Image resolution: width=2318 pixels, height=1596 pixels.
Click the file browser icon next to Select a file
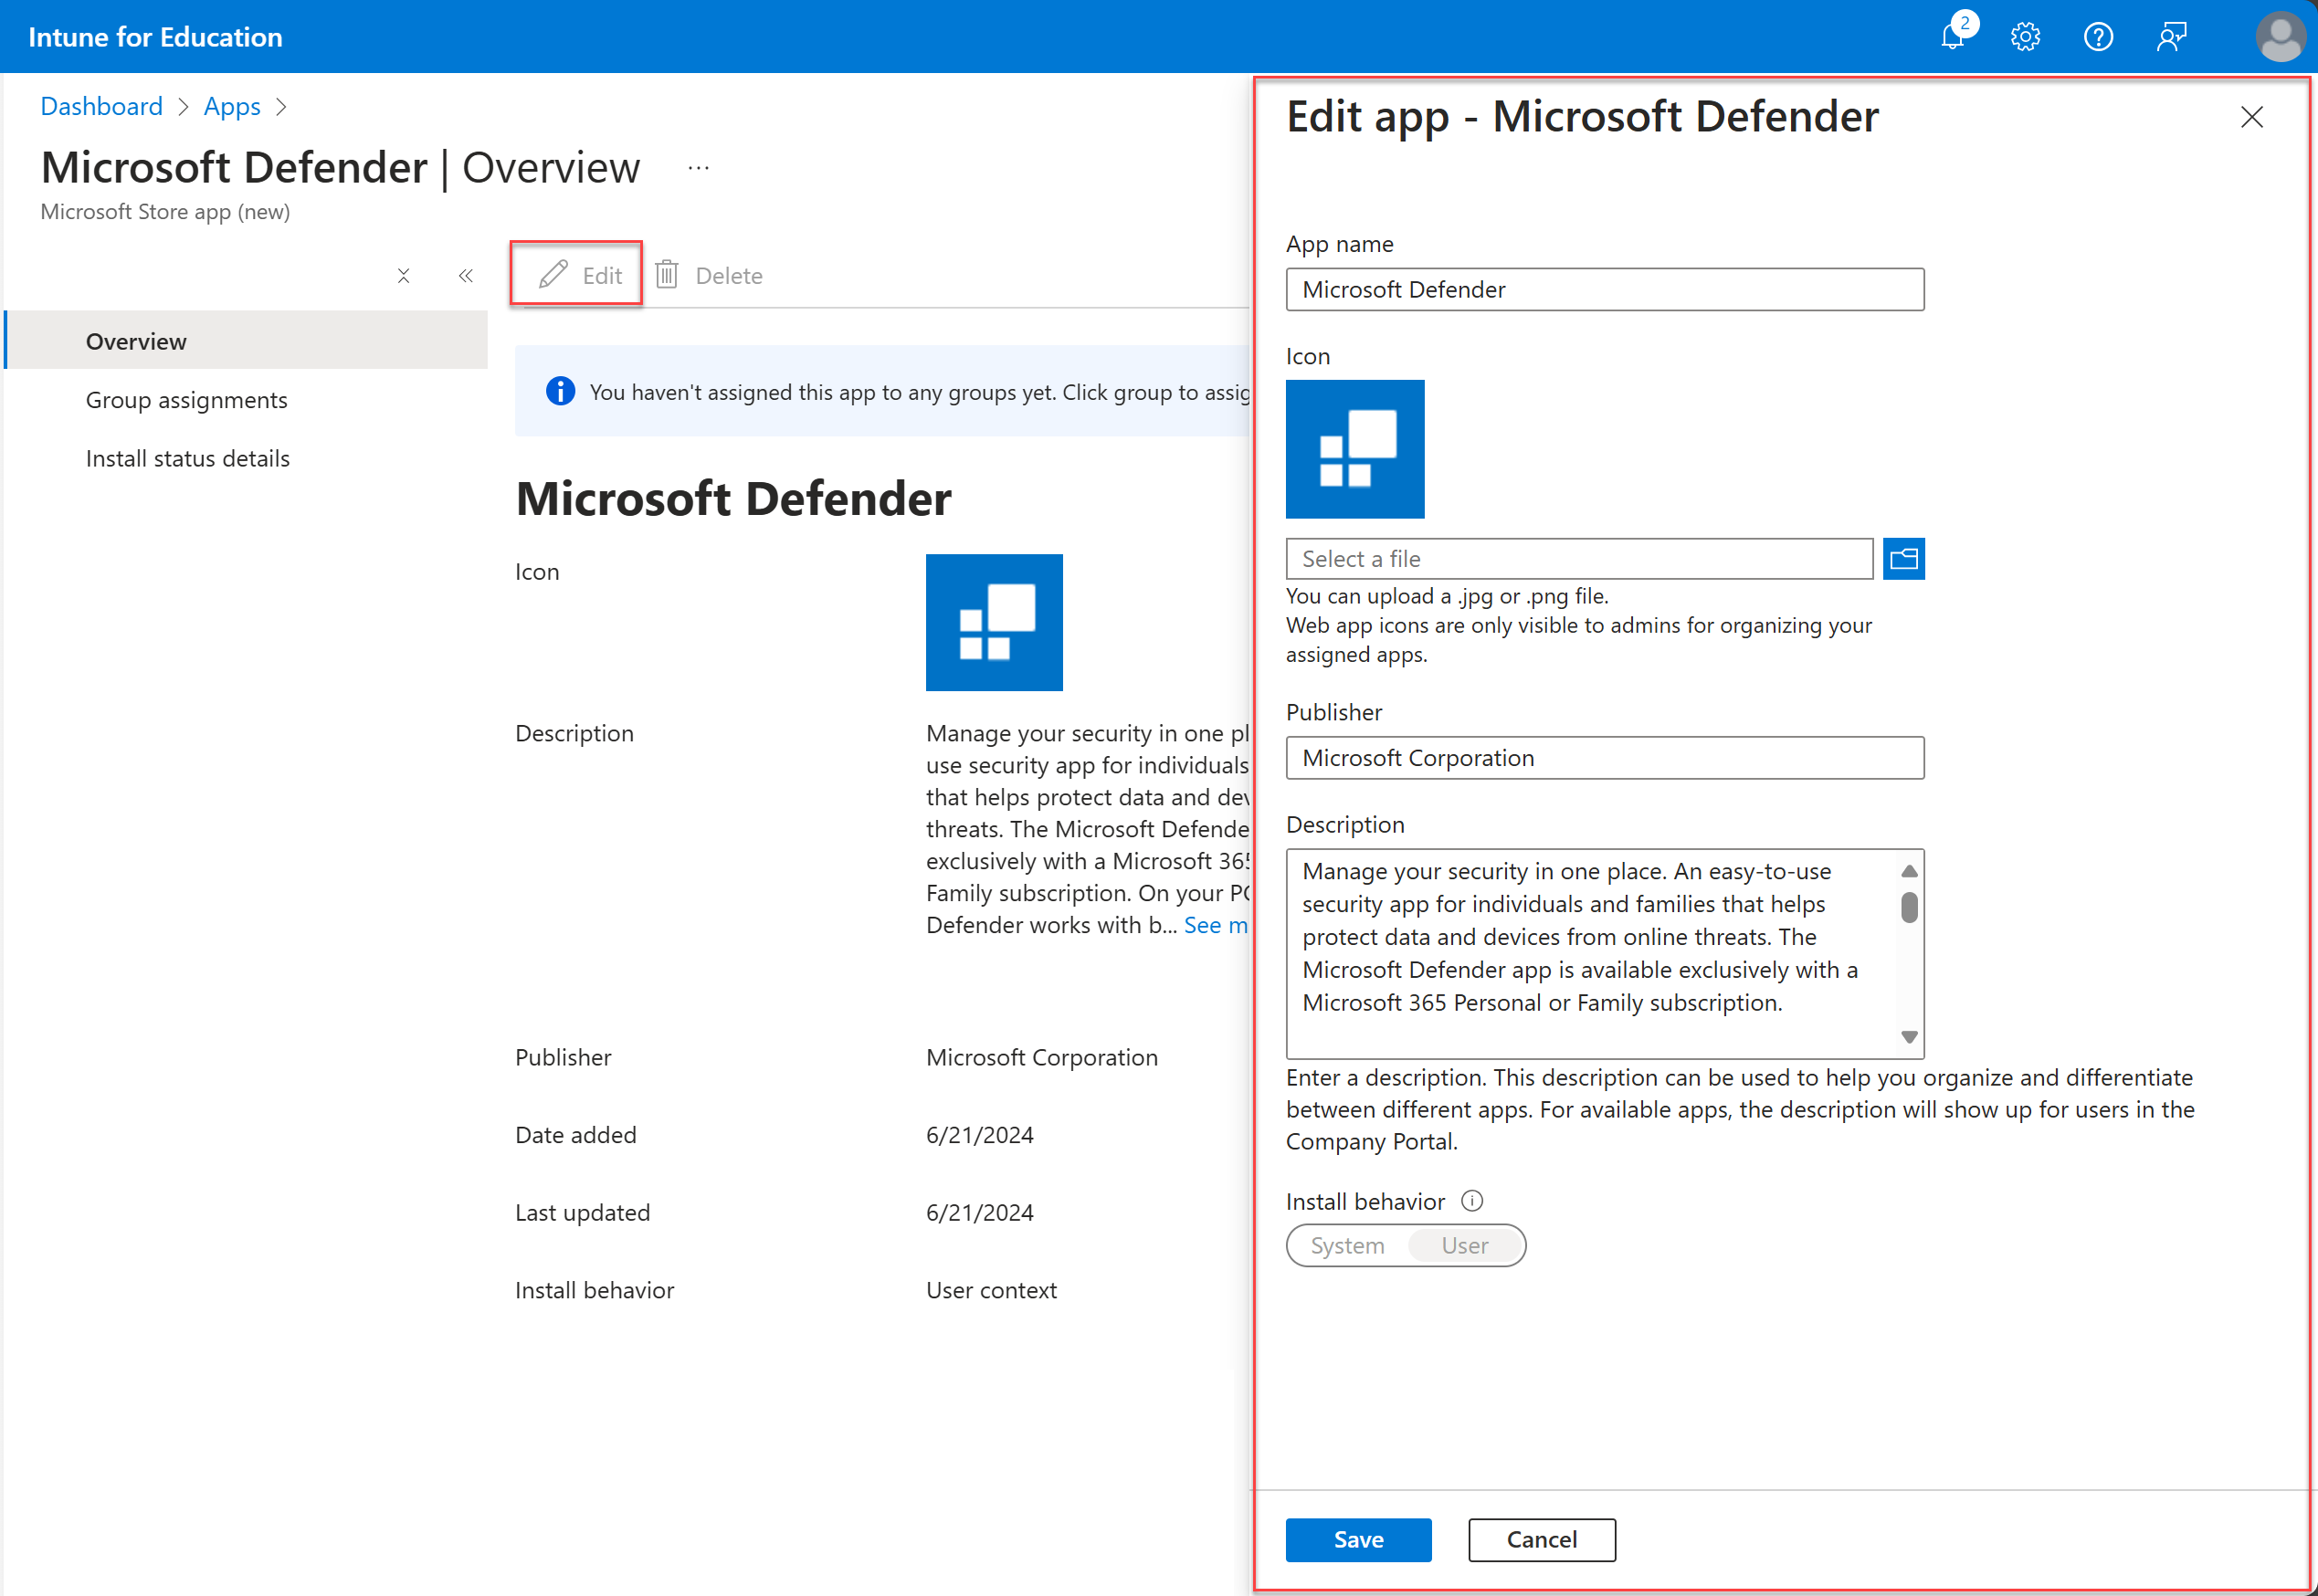(1906, 559)
